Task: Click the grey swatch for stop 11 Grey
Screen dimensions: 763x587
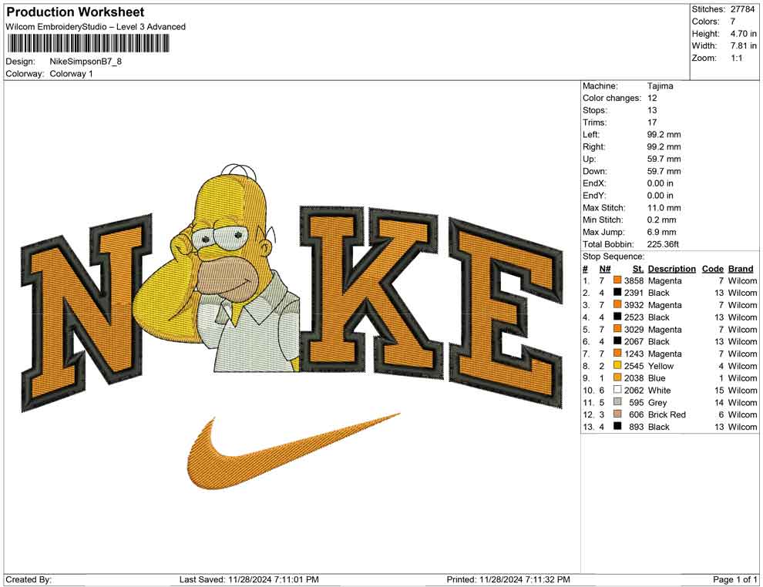Action: point(617,402)
